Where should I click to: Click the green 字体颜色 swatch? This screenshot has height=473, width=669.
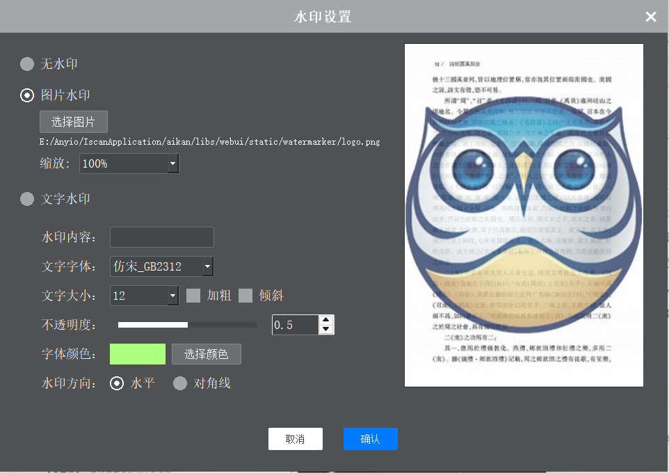[x=138, y=354]
